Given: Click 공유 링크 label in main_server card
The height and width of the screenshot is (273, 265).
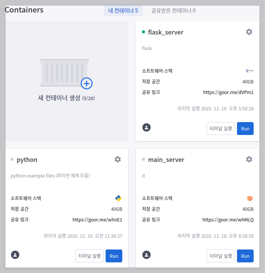Looking at the screenshot, I should 151,220.
